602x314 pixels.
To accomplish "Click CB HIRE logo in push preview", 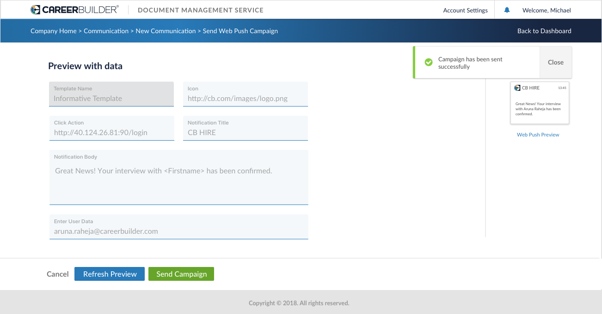I will pos(517,88).
